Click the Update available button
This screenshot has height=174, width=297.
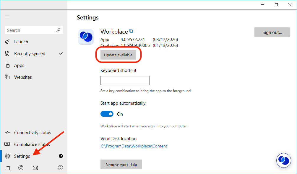click(x=118, y=55)
